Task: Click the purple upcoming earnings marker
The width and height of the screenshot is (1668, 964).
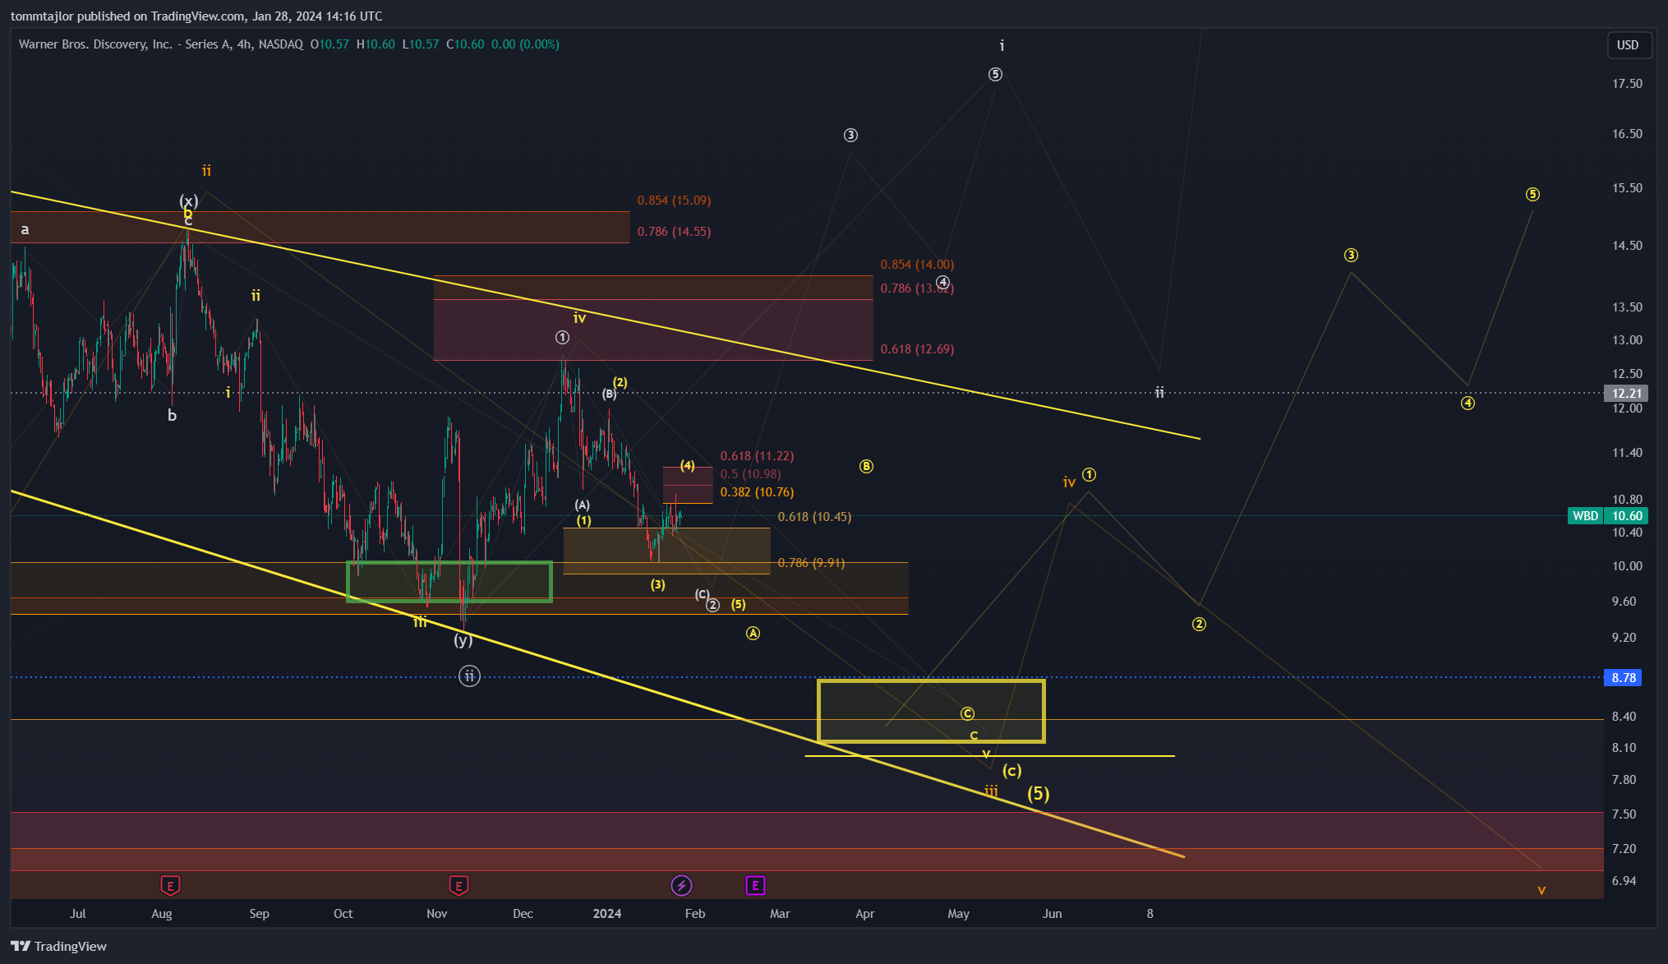Action: pyautogui.click(x=755, y=885)
